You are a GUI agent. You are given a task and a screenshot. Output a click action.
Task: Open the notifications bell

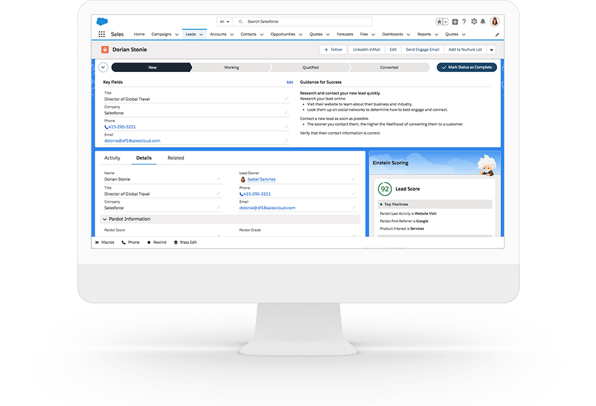point(483,21)
